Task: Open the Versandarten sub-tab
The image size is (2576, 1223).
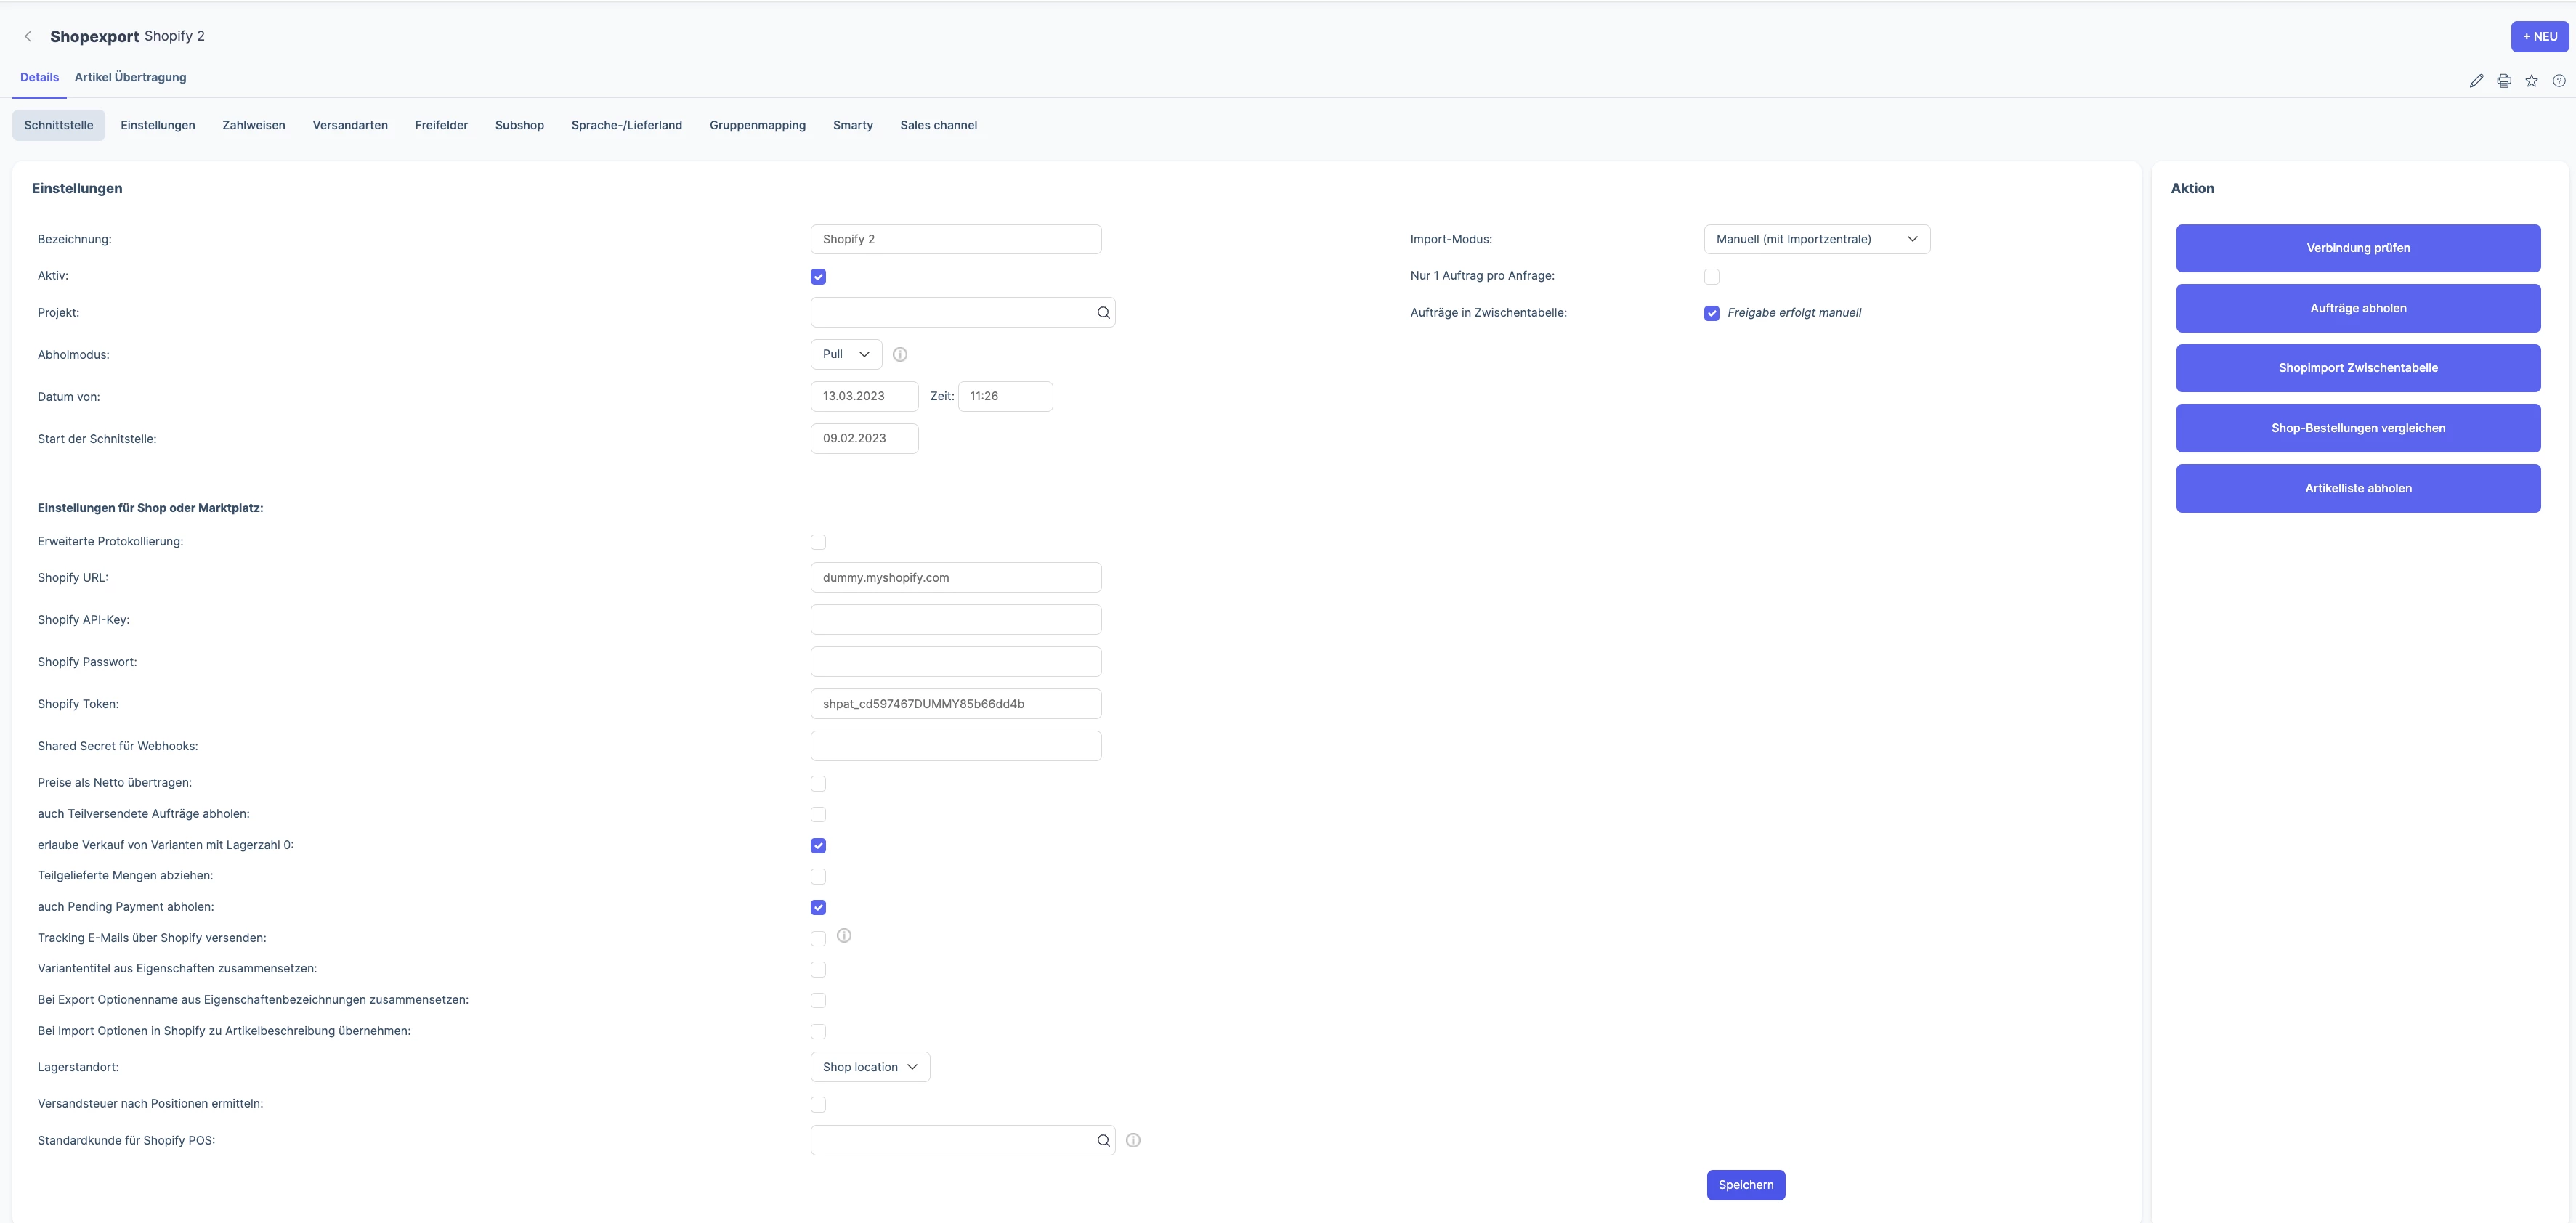Action: (350, 126)
